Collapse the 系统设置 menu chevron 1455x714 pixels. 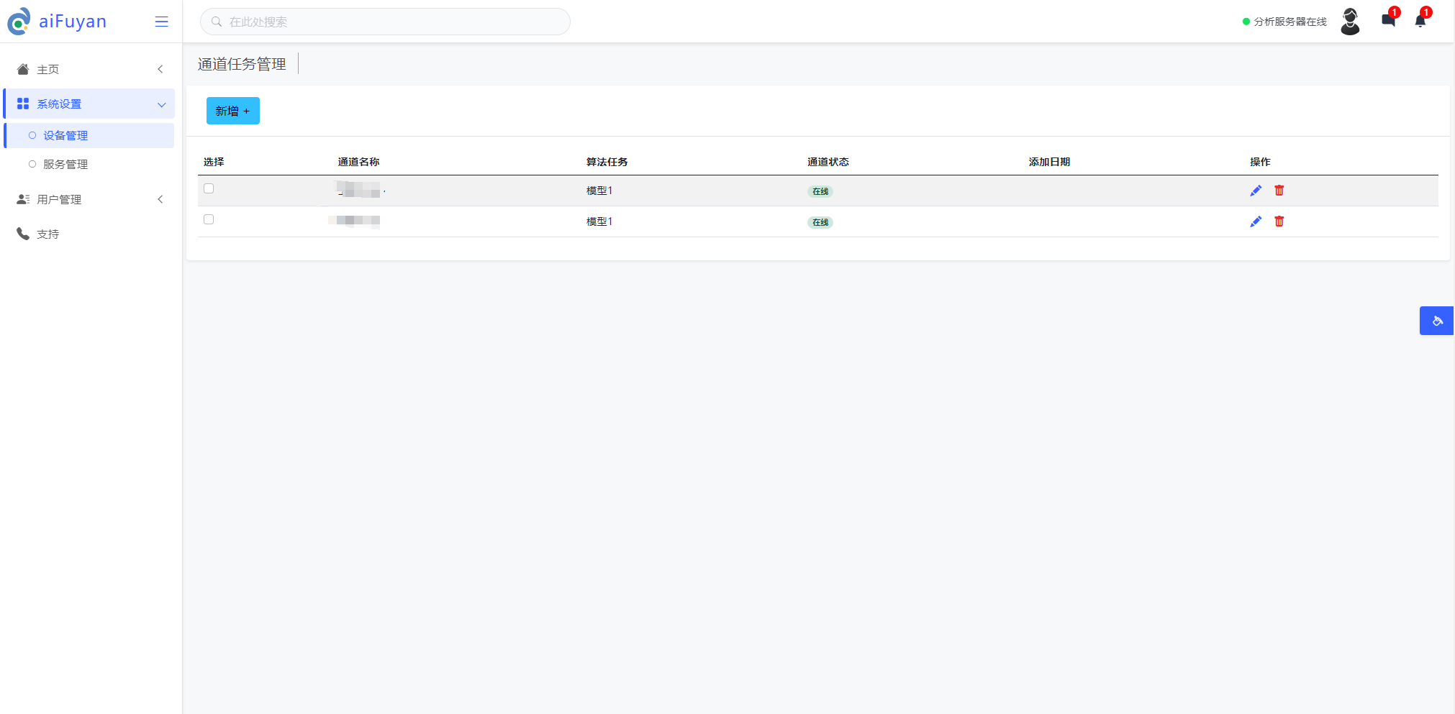tap(161, 104)
